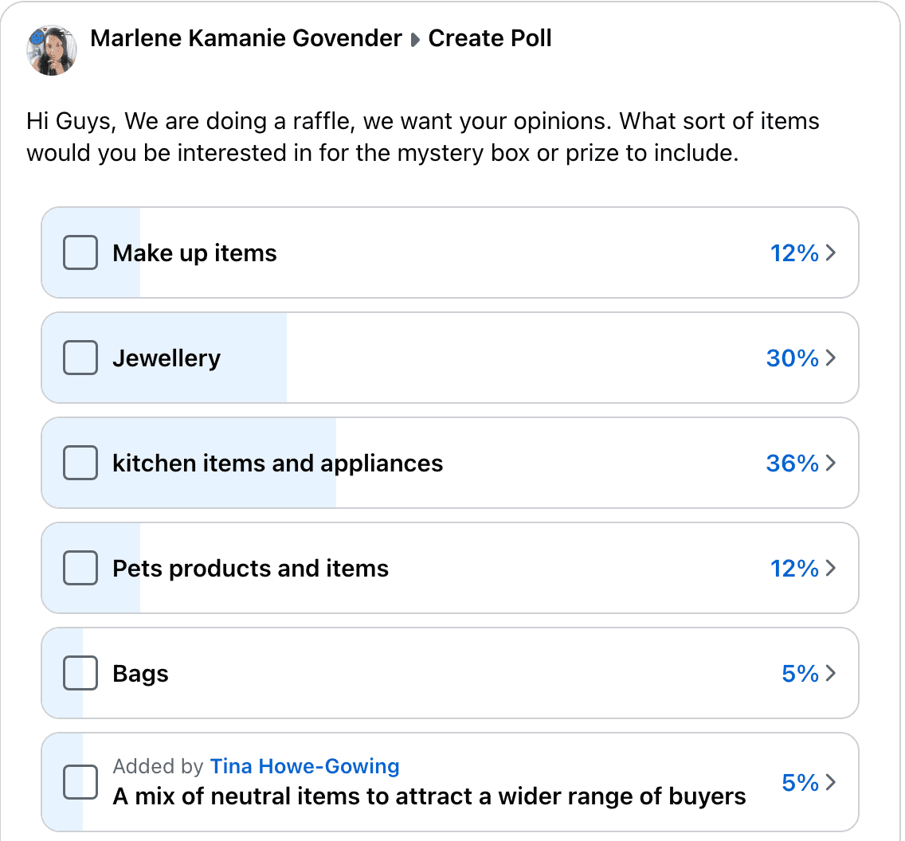Open Bags voters list chevron

pyautogui.click(x=831, y=674)
